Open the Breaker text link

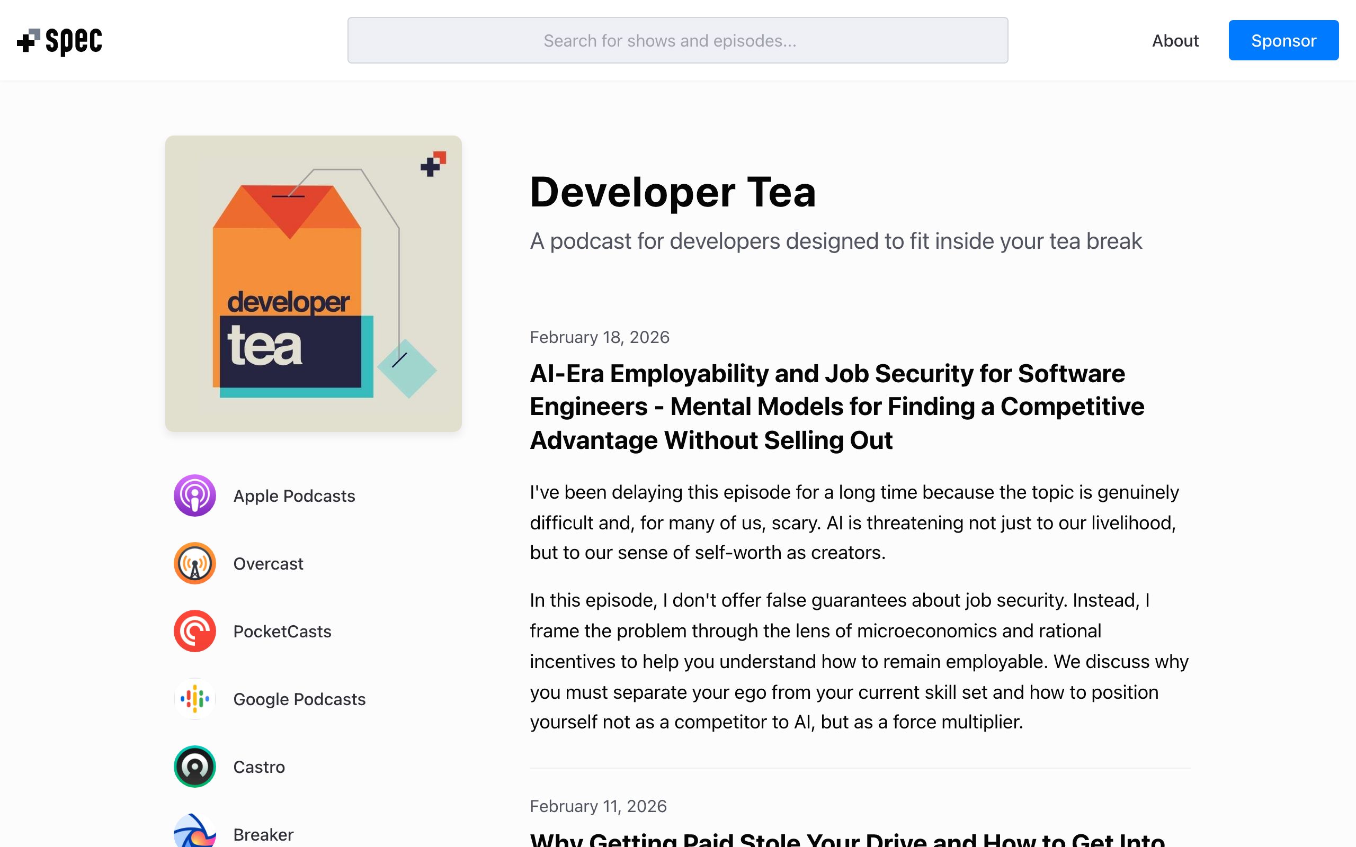[x=263, y=835]
